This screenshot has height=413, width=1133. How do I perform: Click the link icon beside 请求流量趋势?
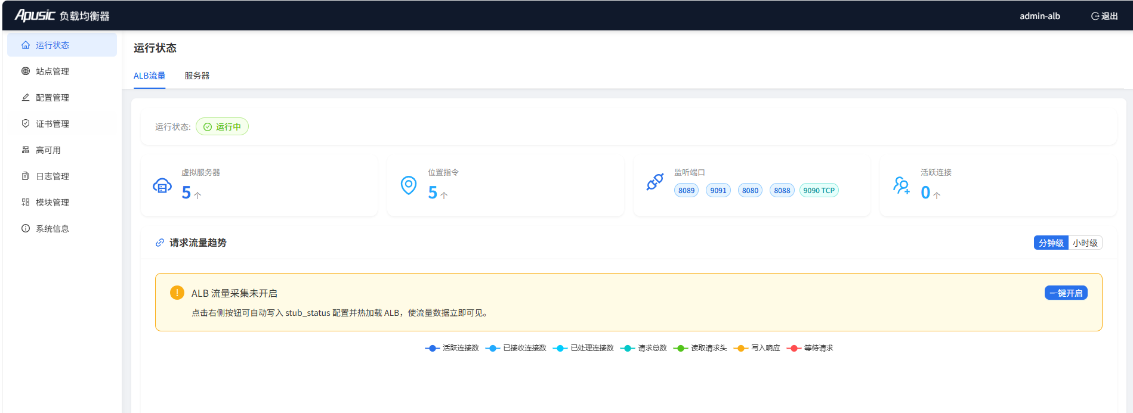(x=160, y=243)
